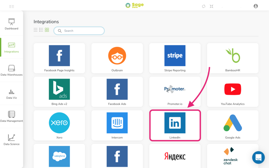The height and width of the screenshot is (168, 269).
Task: Open the BambooHR integration card
Action: pos(233,58)
